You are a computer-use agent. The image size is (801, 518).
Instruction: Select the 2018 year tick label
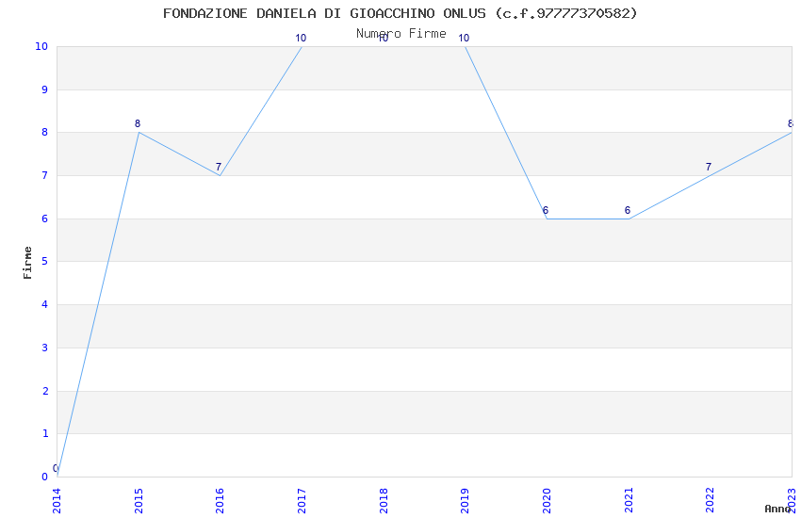pyautogui.click(x=384, y=501)
